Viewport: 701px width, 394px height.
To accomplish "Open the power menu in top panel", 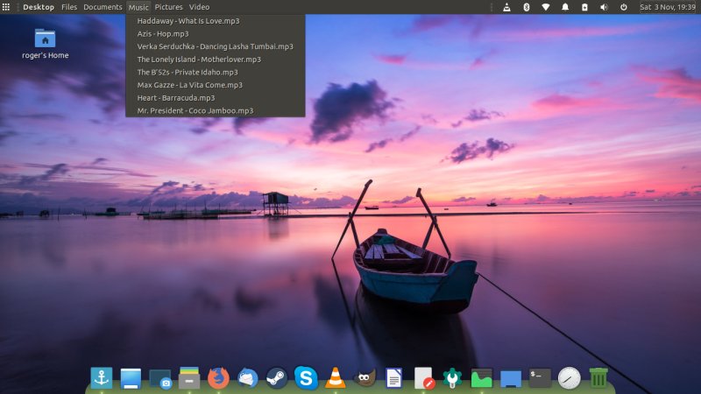I will click(x=623, y=7).
